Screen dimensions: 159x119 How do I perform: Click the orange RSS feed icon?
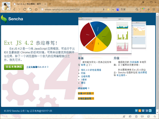point(140,111)
